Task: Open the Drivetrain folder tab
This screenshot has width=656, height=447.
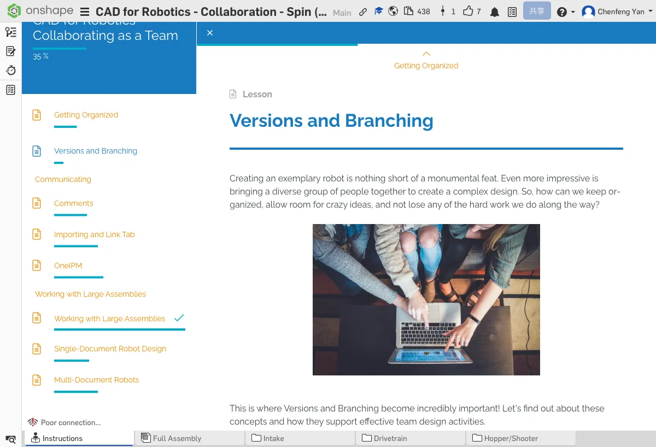Action: 390,438
